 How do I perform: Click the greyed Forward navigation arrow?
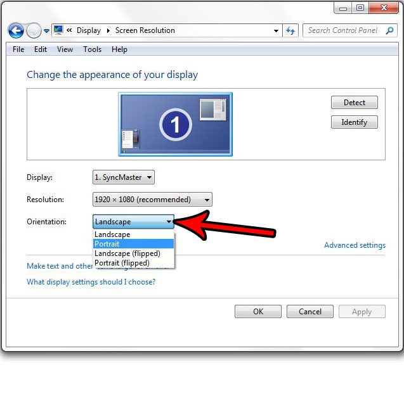[34, 31]
